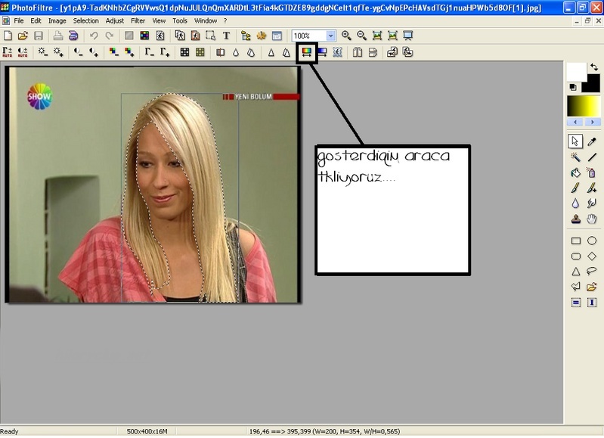Open the Selection menu
604x438 pixels.
click(x=86, y=21)
